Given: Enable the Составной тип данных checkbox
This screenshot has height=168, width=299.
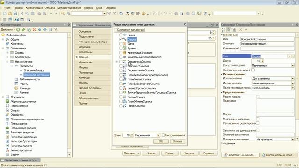Looking at the screenshot, I should 116,30.
